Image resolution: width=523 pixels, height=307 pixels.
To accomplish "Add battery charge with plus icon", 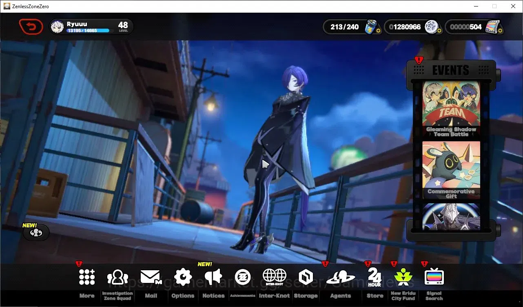I will pyautogui.click(x=379, y=31).
